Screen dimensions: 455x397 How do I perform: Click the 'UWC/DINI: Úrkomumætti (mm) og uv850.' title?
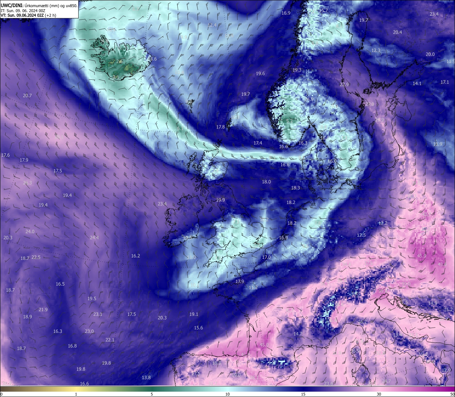tap(39, 6)
